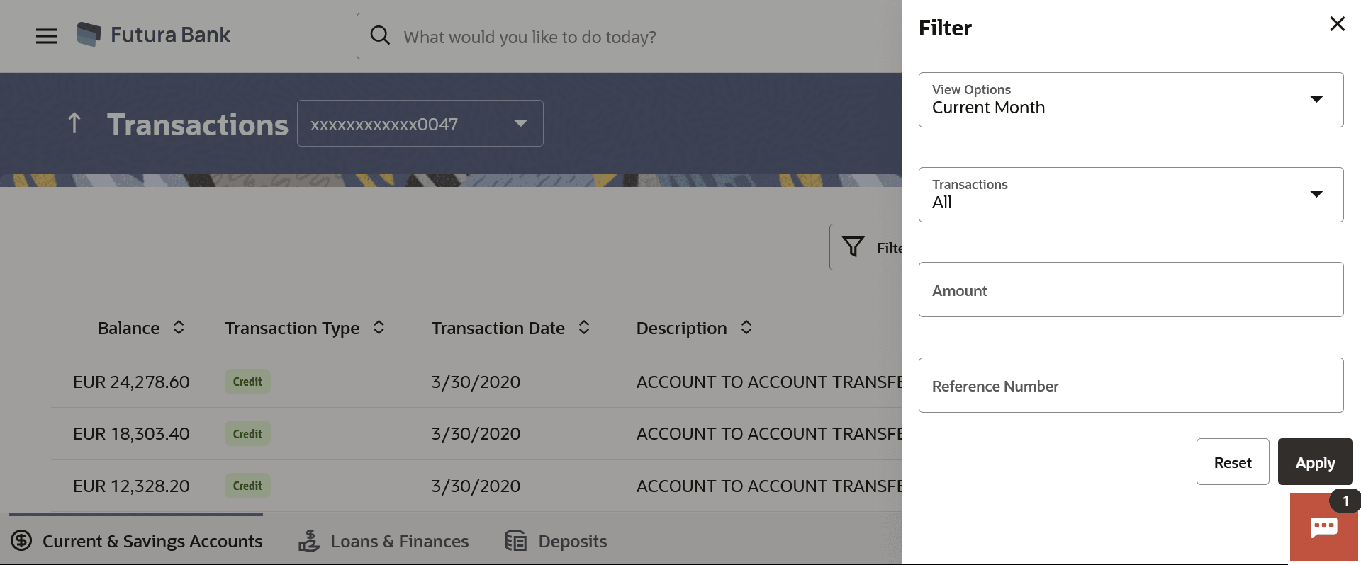Open the chat support icon
The image size is (1361, 565).
[x=1323, y=527]
